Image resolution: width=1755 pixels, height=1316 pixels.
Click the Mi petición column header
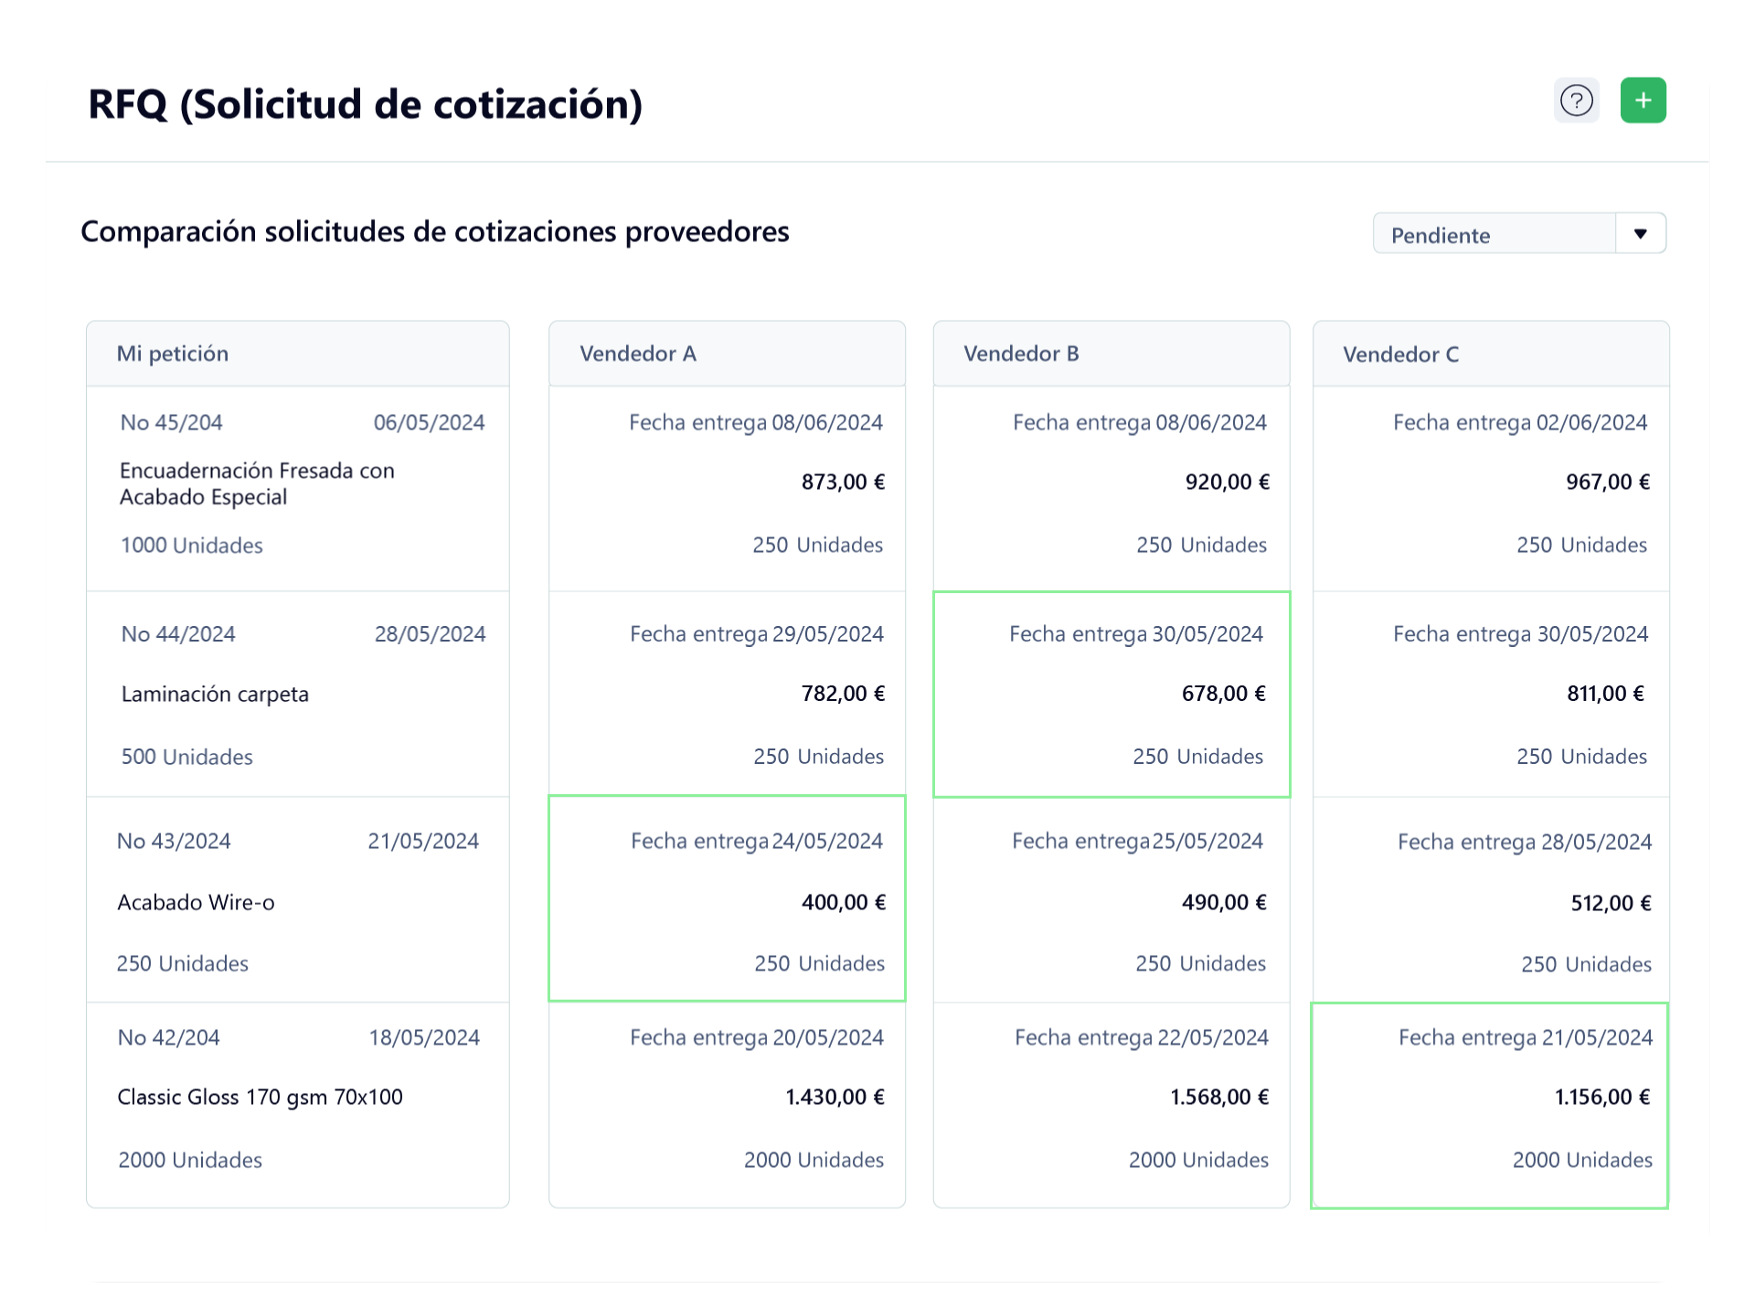point(298,354)
